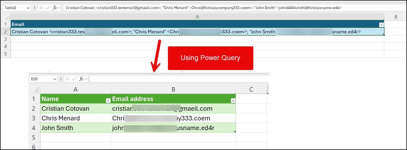Select row 2 header in the top sheet
The height and width of the screenshot is (150, 407).
point(5,32)
